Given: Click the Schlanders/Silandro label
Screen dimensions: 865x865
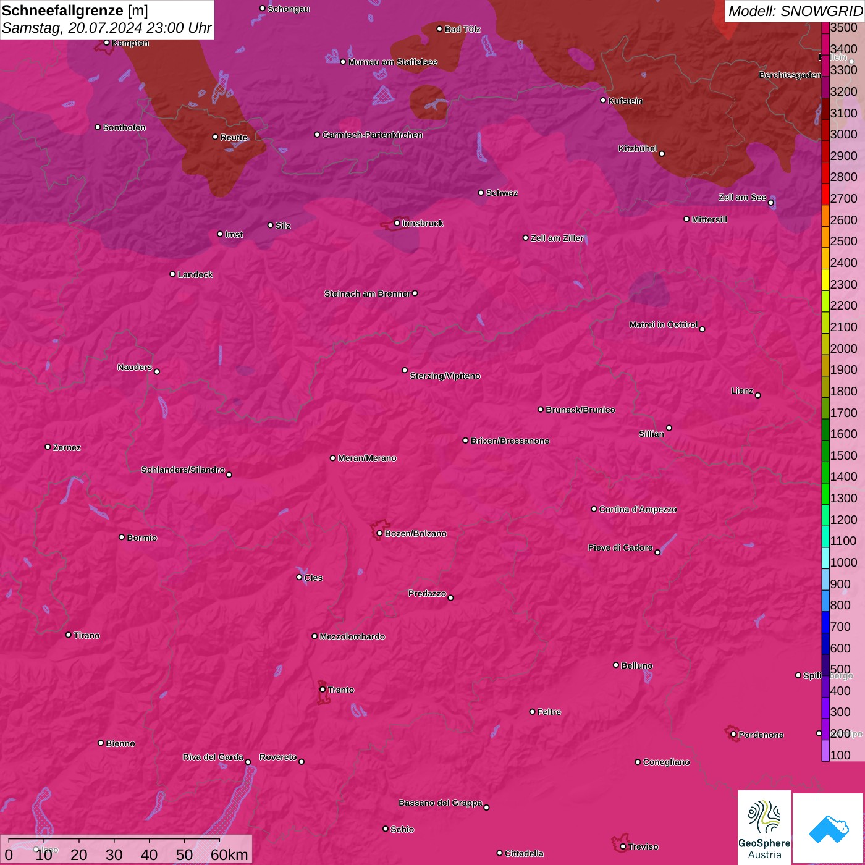Looking at the screenshot, I should [183, 470].
